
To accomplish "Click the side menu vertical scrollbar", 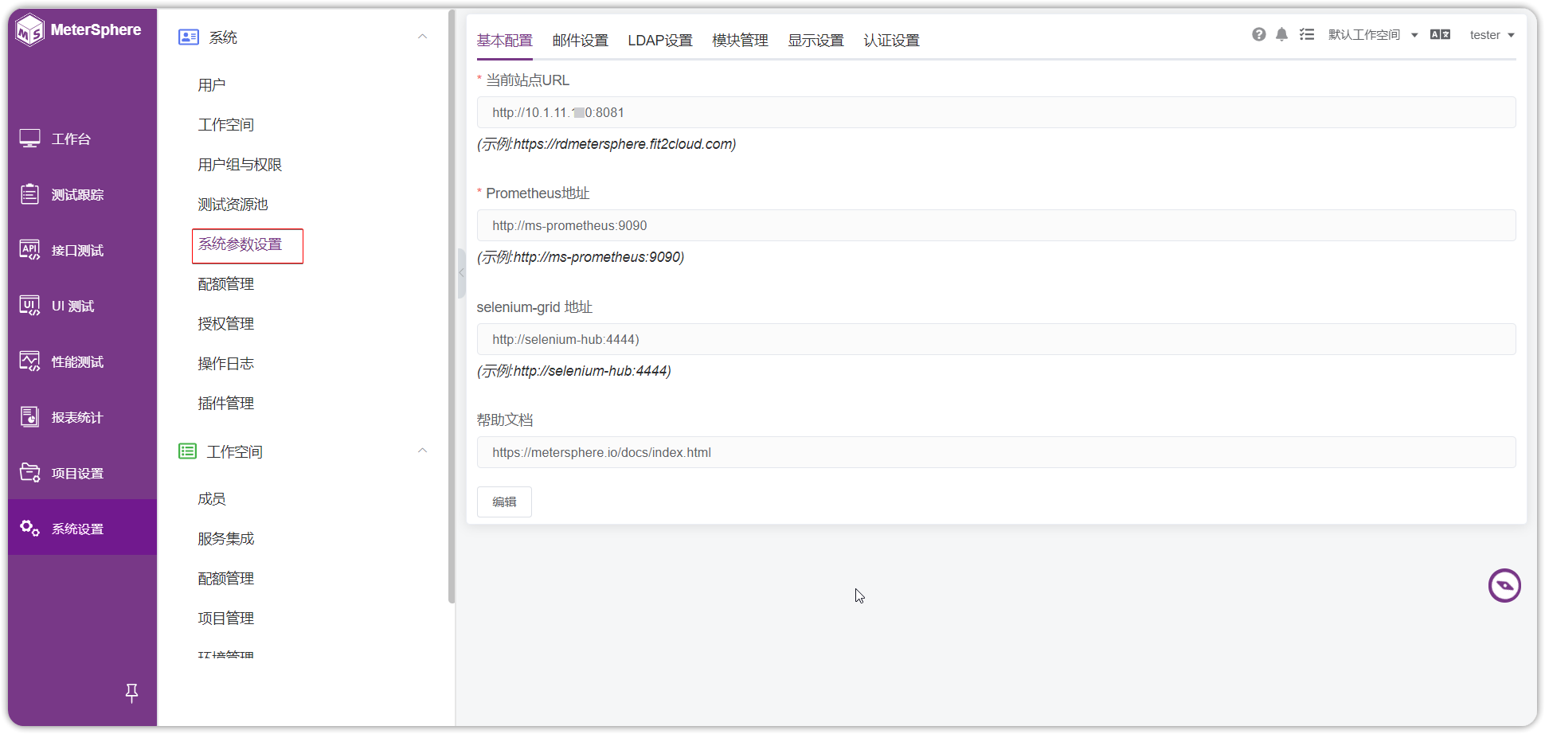I will click(452, 306).
